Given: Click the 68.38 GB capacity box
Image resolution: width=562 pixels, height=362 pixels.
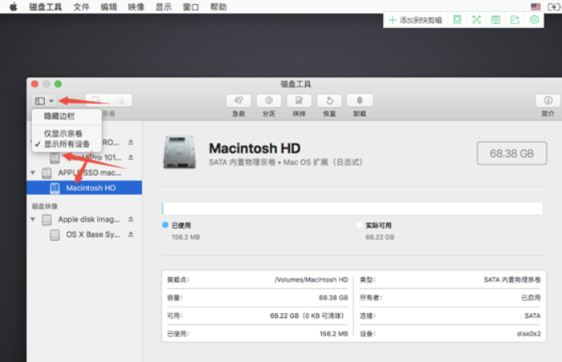Looking at the screenshot, I should [x=511, y=153].
